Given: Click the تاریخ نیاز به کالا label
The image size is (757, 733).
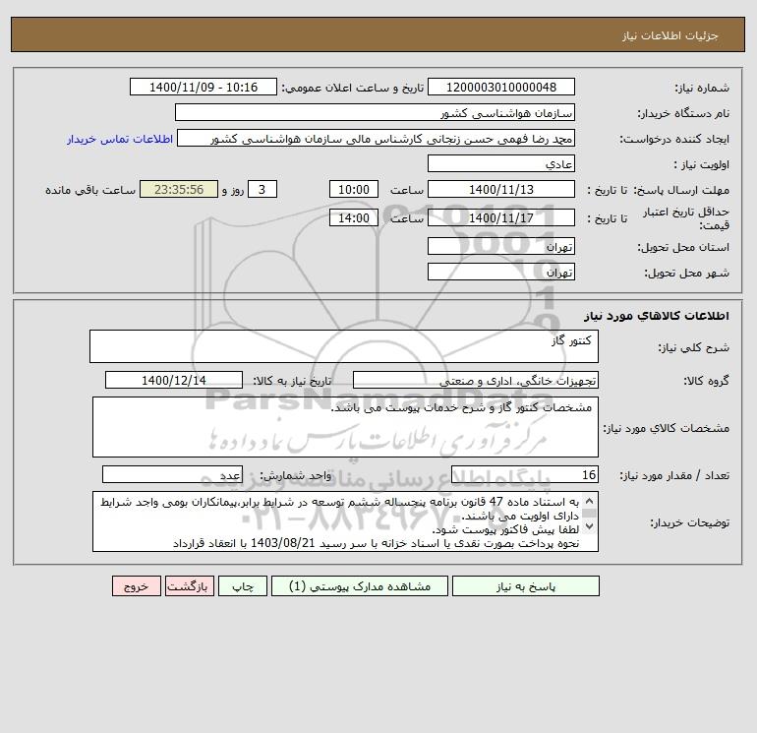Looking at the screenshot, I should pyautogui.click(x=293, y=381).
